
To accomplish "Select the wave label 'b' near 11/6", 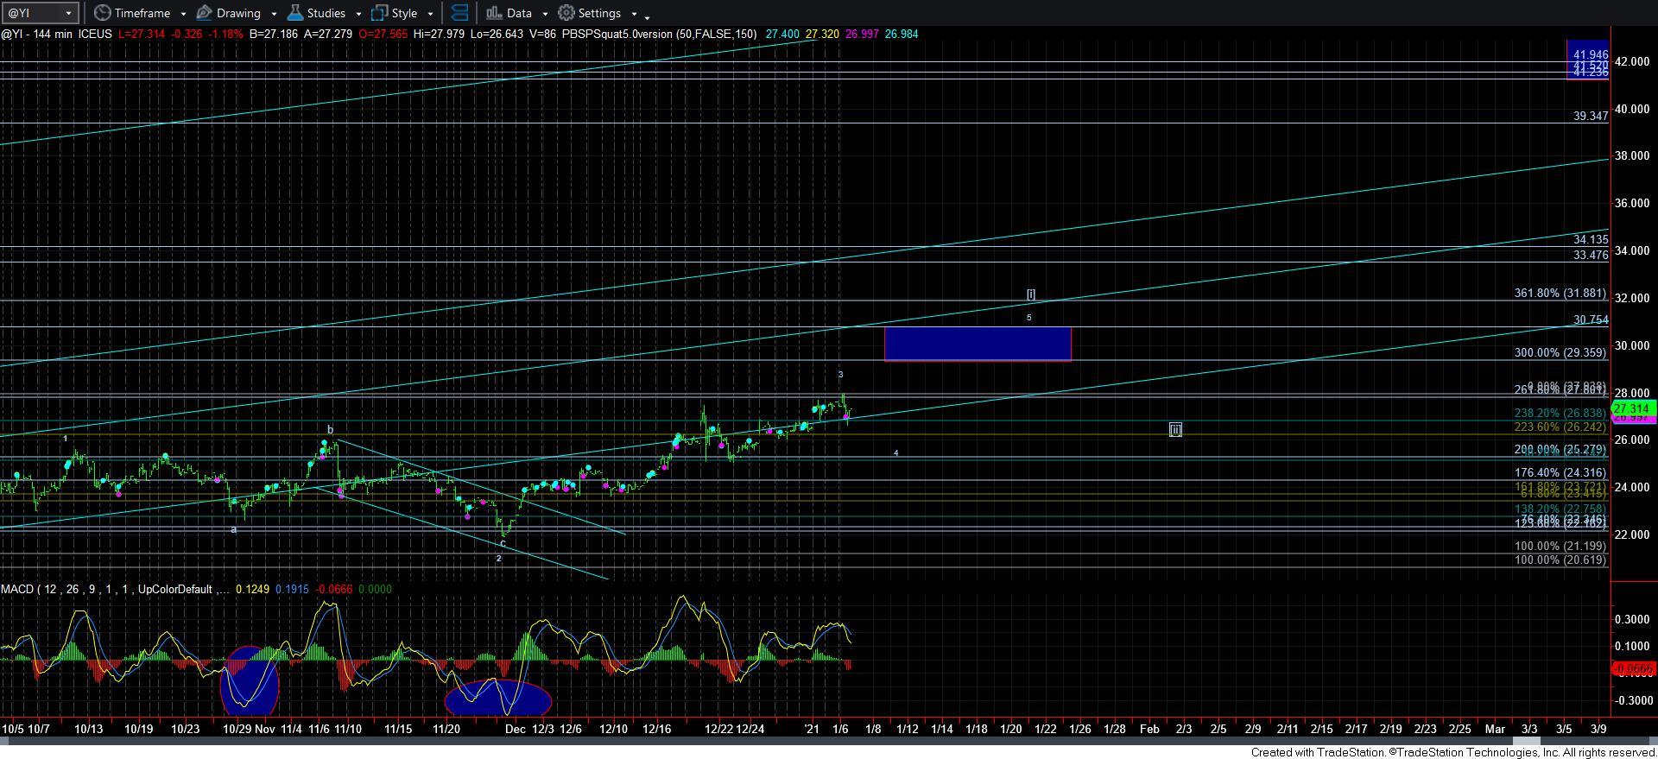I will (x=330, y=429).
